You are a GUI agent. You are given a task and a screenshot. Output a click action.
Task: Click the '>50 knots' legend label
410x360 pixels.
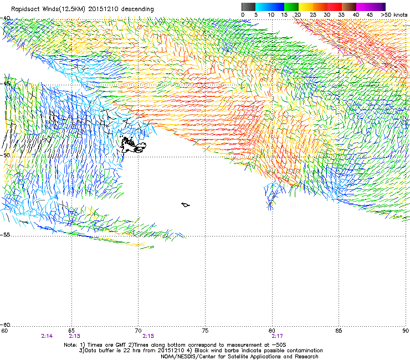coord(394,15)
